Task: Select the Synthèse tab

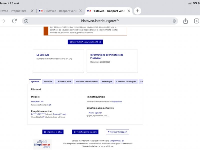Action: pyautogui.click(x=35, y=81)
